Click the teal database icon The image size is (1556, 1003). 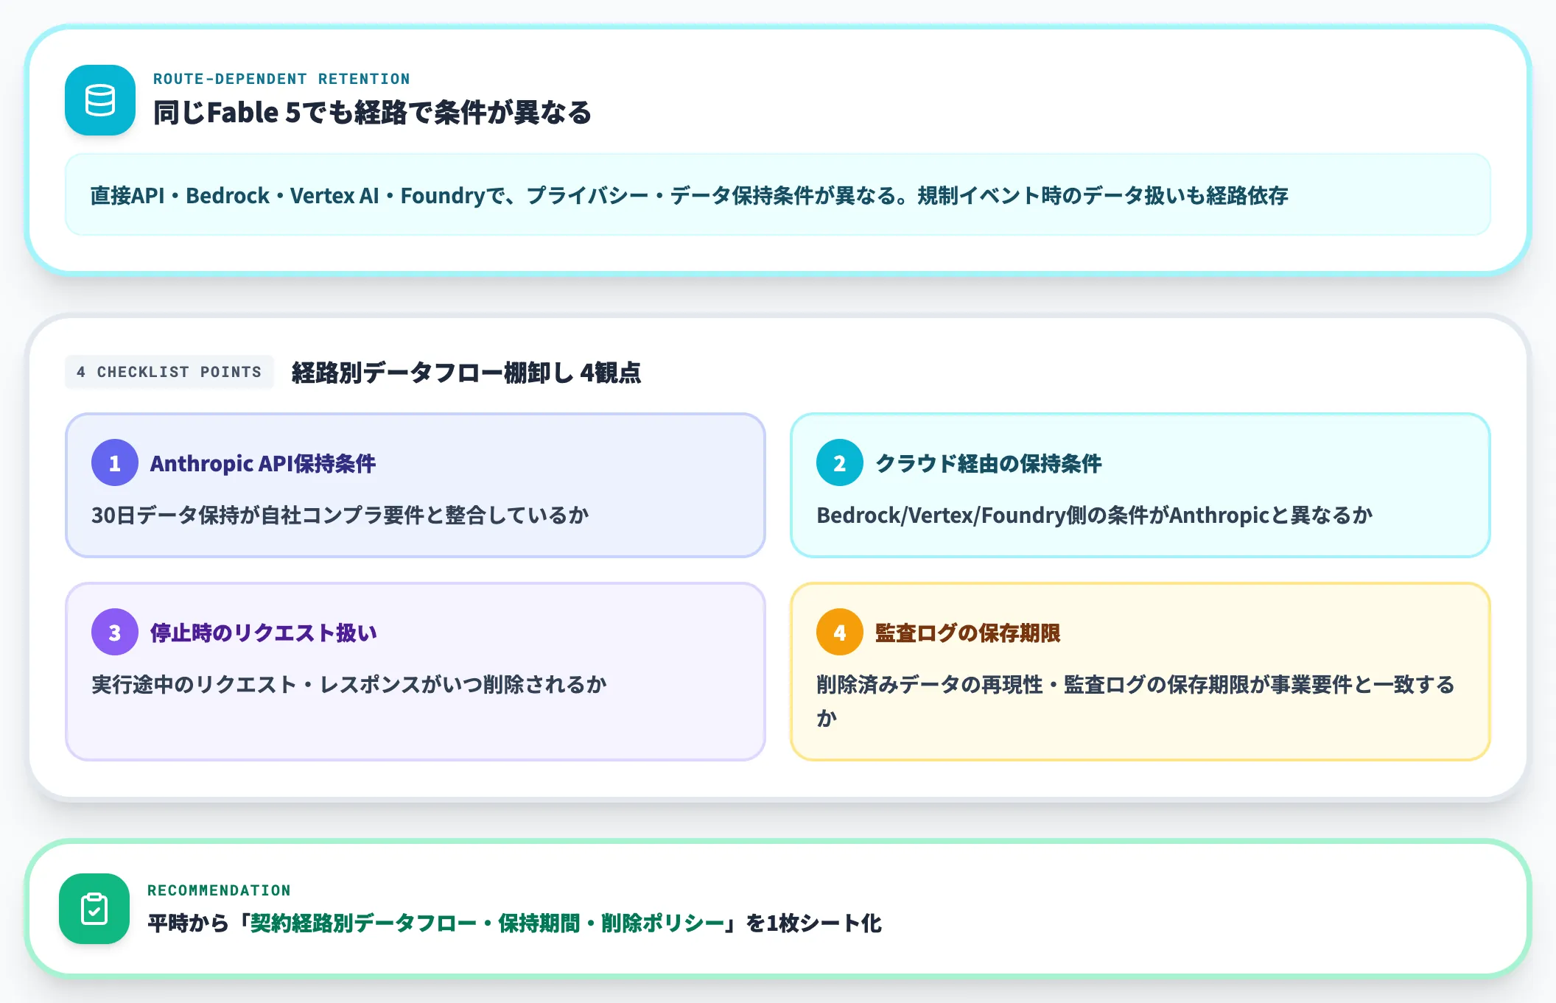100,100
